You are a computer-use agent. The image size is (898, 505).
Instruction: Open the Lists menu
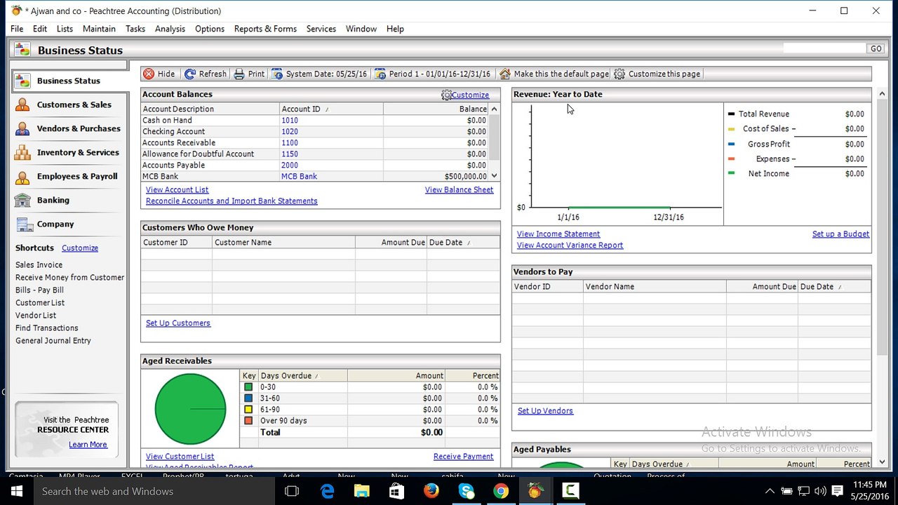click(65, 29)
